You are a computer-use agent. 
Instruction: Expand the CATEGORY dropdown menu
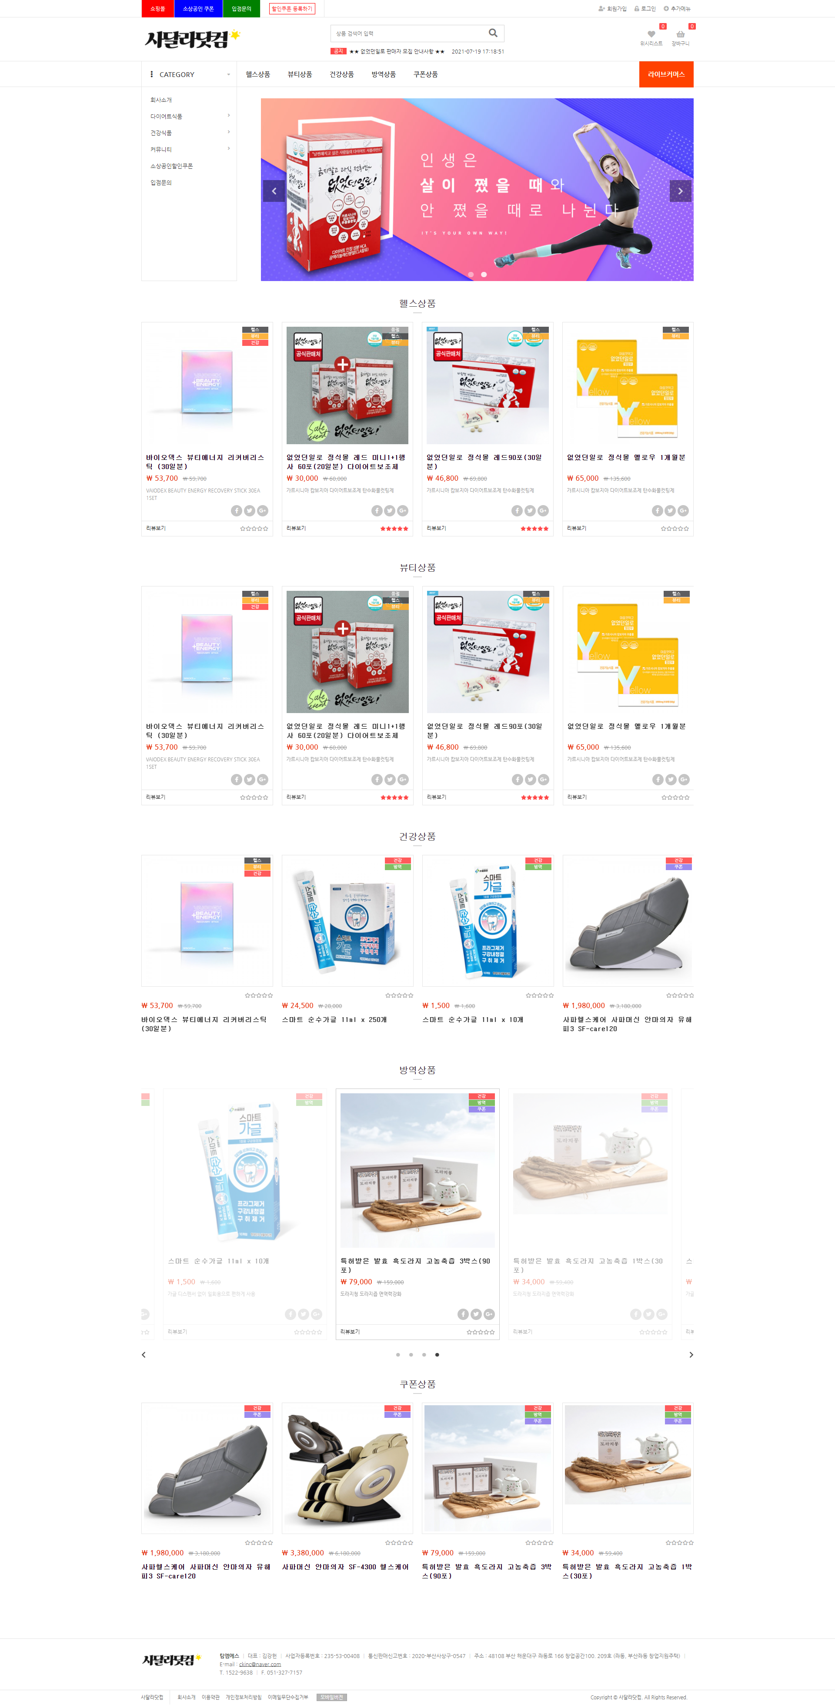(x=189, y=74)
